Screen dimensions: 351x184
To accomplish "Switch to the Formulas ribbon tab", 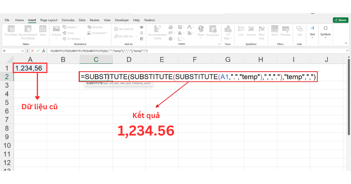I will coord(68,20).
